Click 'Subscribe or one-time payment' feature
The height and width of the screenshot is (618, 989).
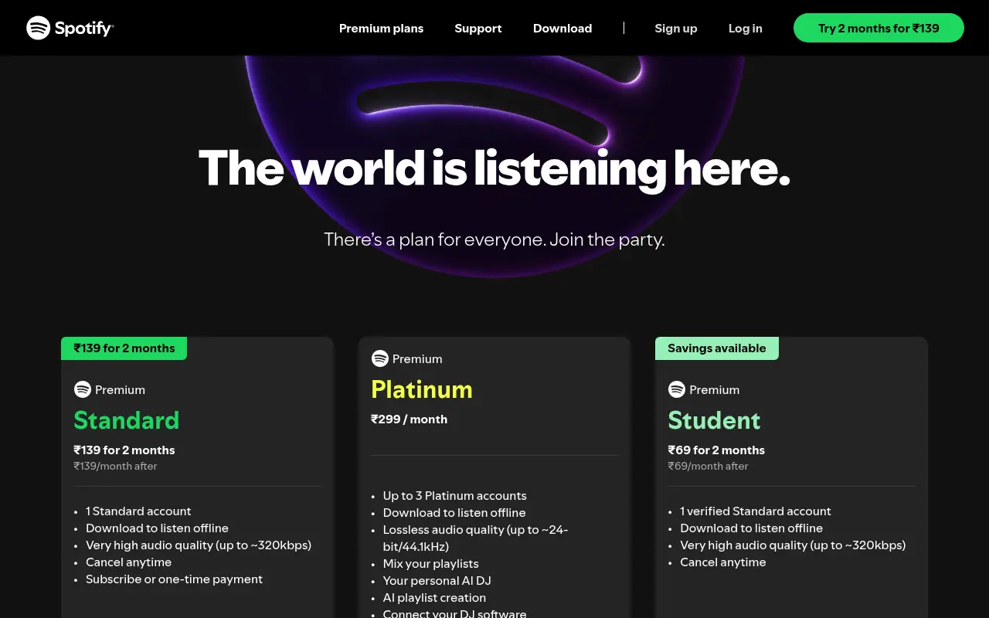tap(174, 579)
